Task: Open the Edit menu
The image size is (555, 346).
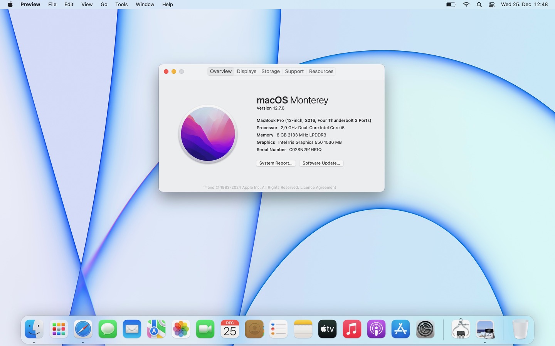Action: pyautogui.click(x=69, y=5)
